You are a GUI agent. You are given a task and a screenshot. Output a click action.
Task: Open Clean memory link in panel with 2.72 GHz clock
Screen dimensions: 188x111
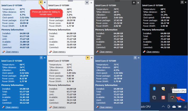(x=59, y=52)
